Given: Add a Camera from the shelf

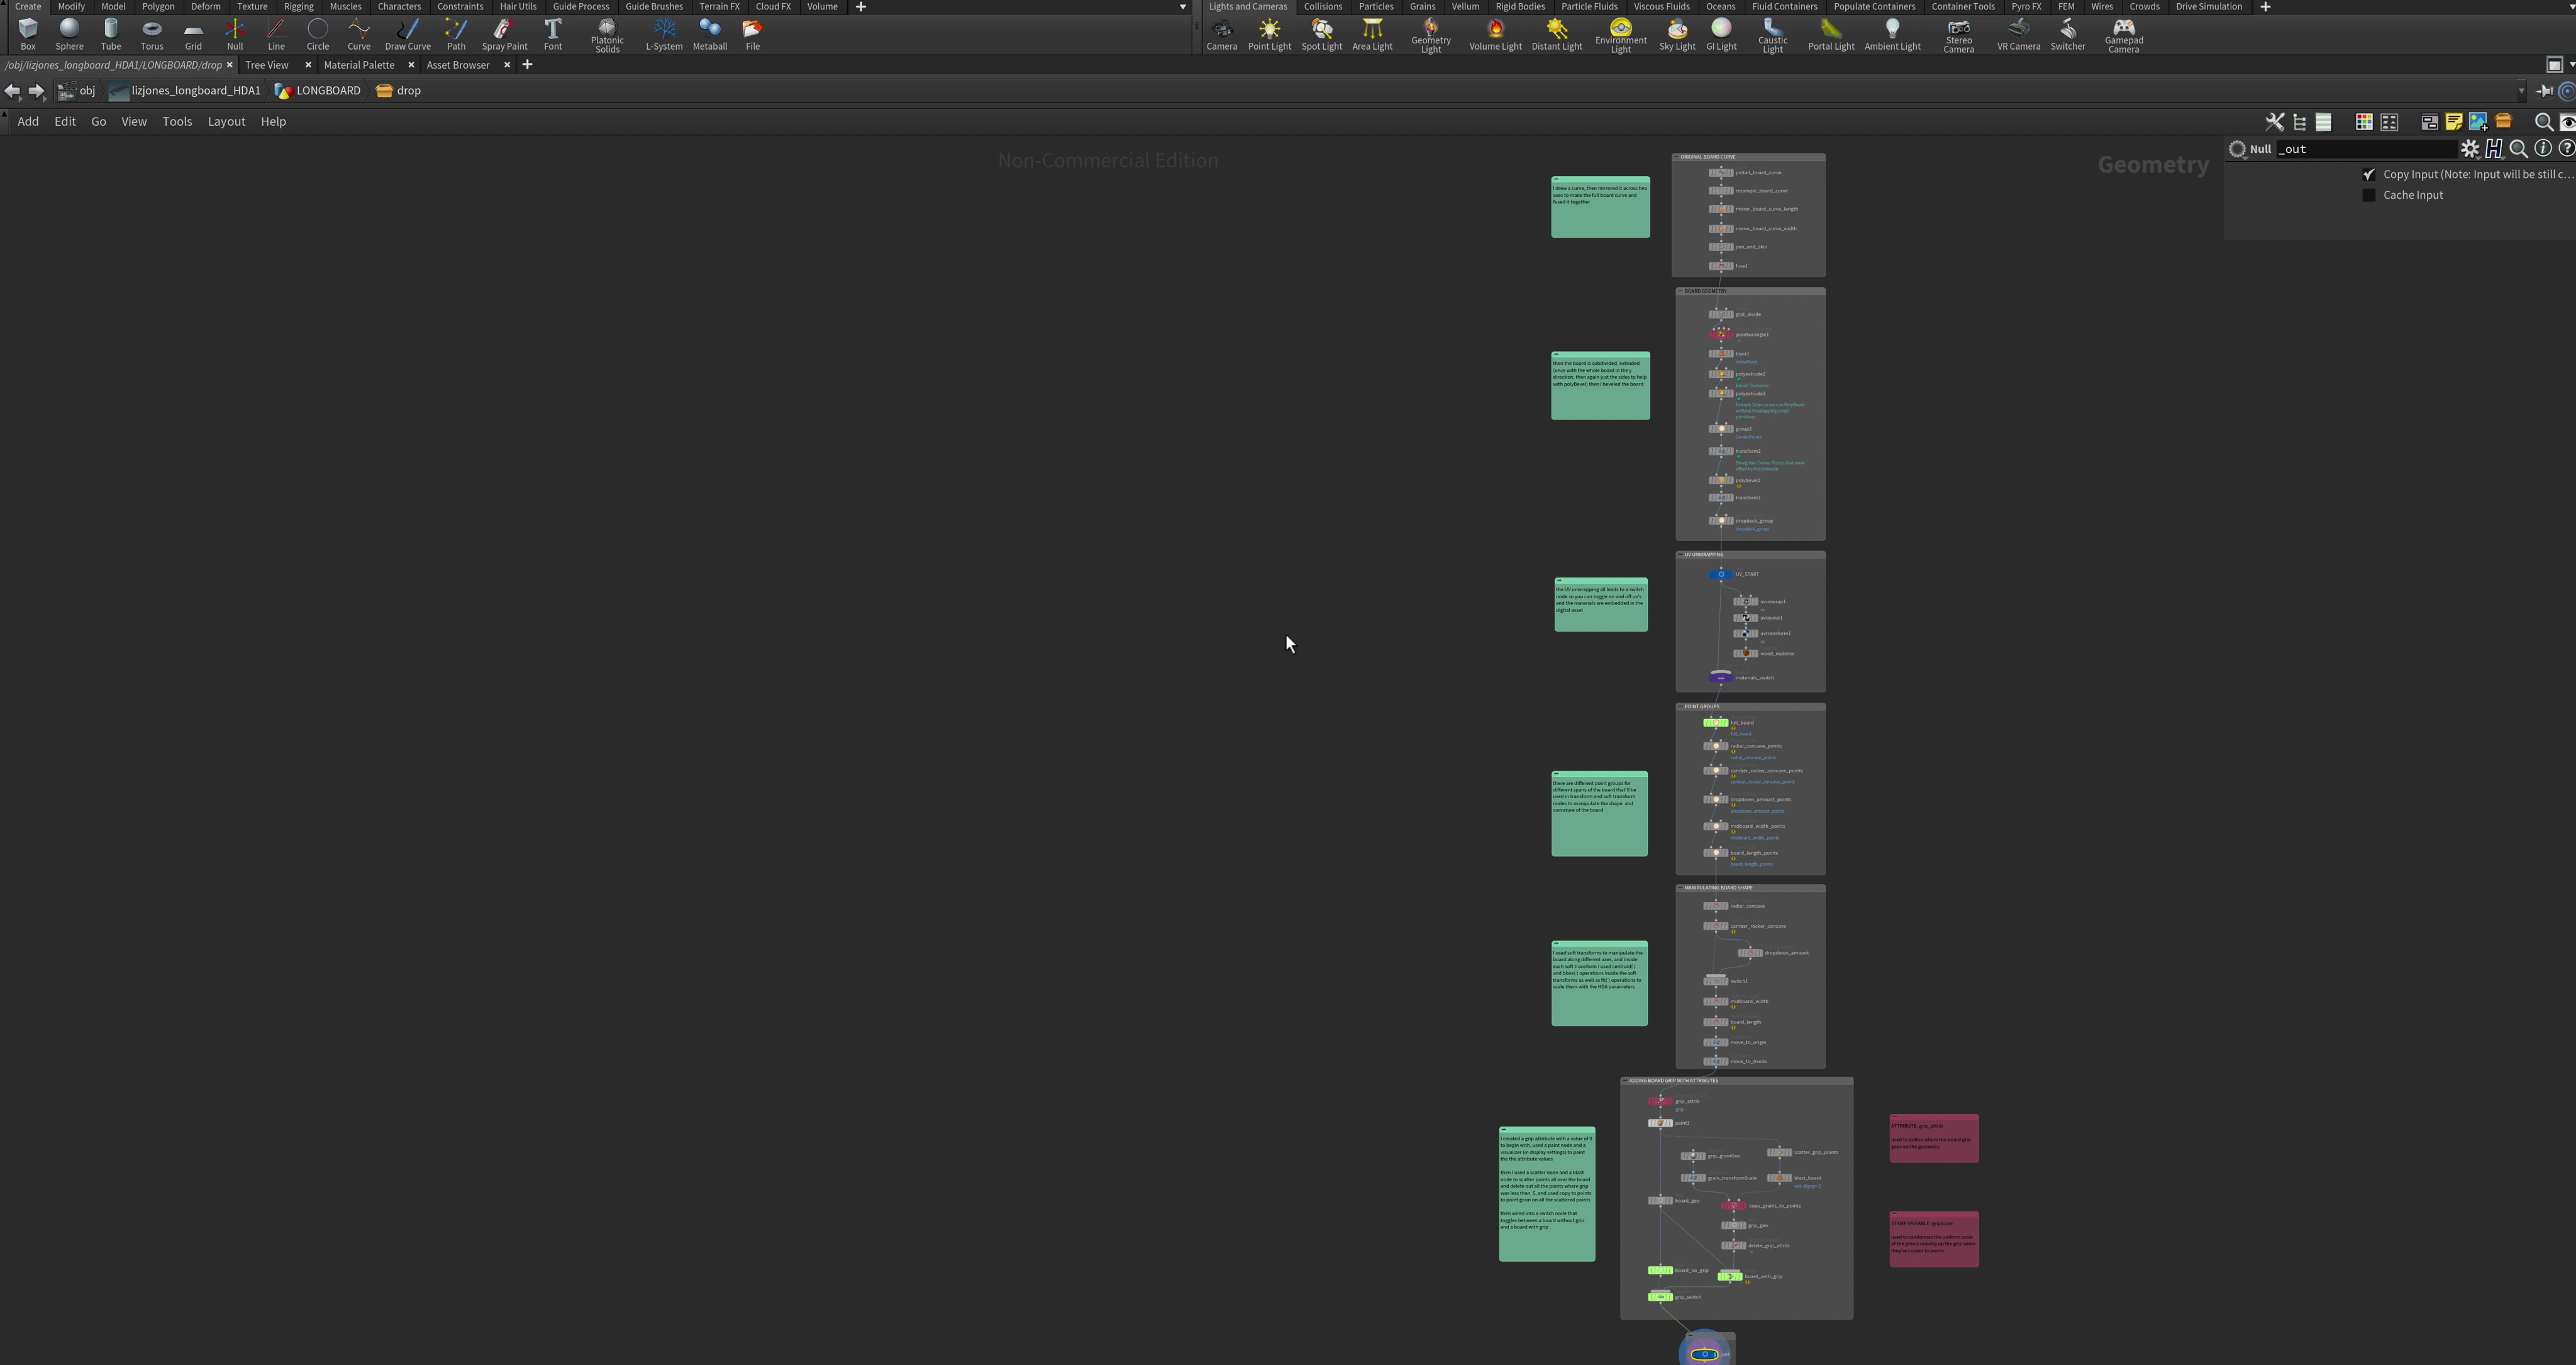Looking at the screenshot, I should coord(1221,34).
